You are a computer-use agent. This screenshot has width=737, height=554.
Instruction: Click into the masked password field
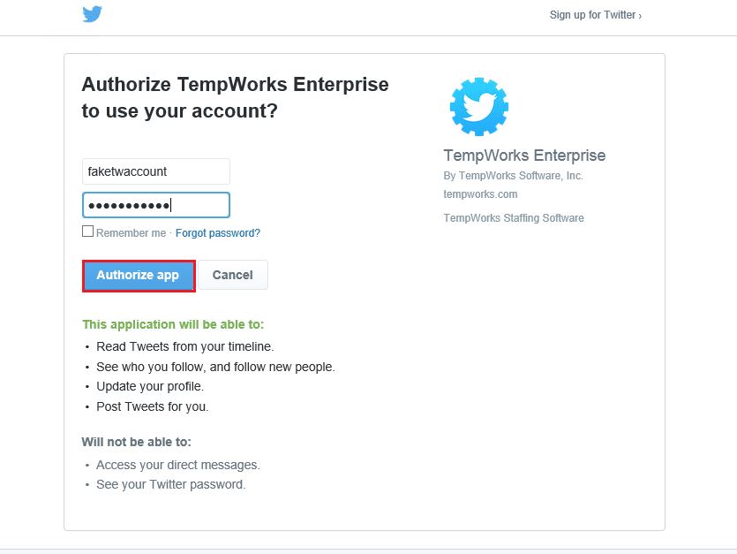pos(155,205)
